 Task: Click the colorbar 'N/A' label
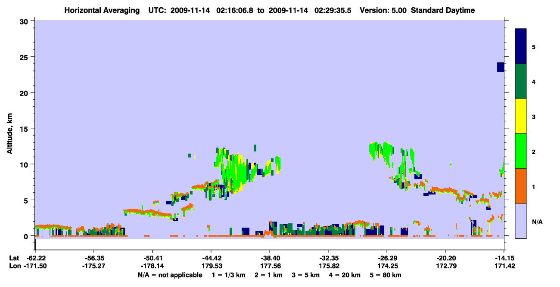(x=537, y=222)
